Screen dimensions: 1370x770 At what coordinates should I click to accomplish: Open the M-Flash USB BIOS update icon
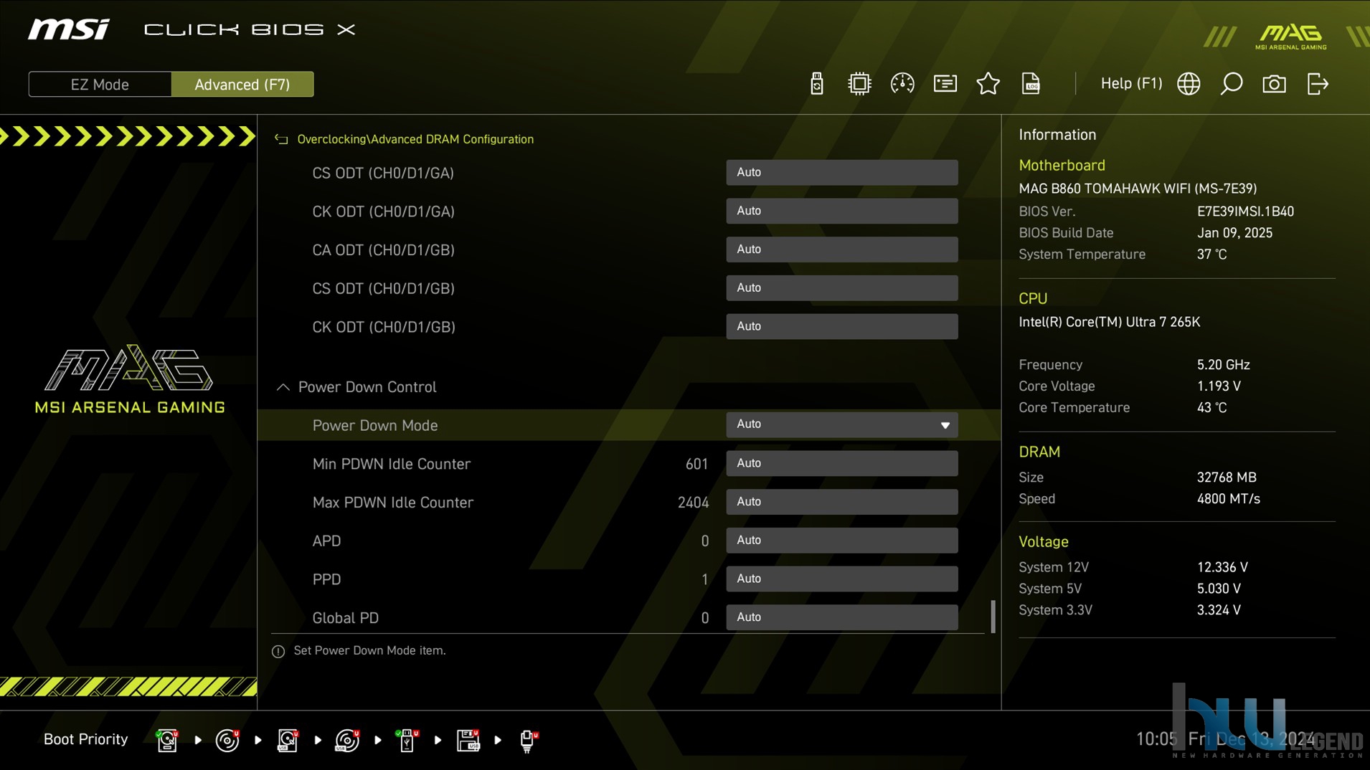(817, 84)
